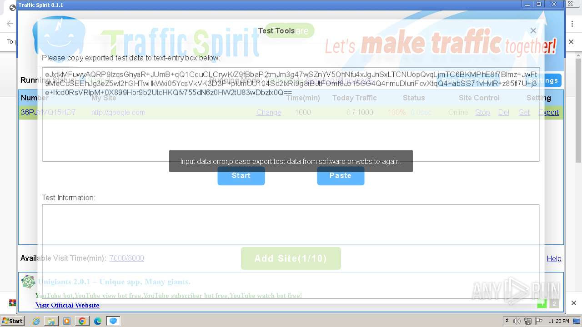Click the Change link for google.com
The height and width of the screenshot is (327, 582).
(x=269, y=112)
